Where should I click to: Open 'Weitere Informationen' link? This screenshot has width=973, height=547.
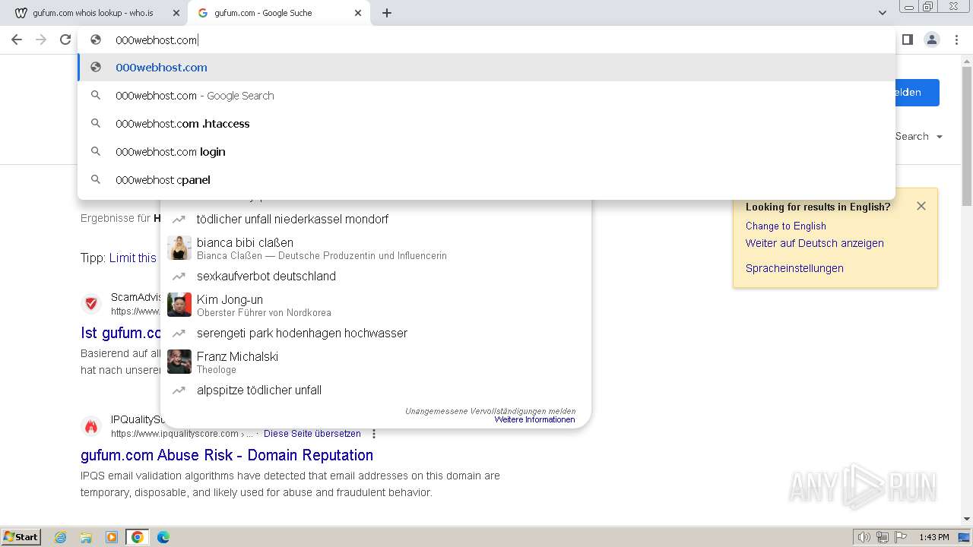pos(534,419)
